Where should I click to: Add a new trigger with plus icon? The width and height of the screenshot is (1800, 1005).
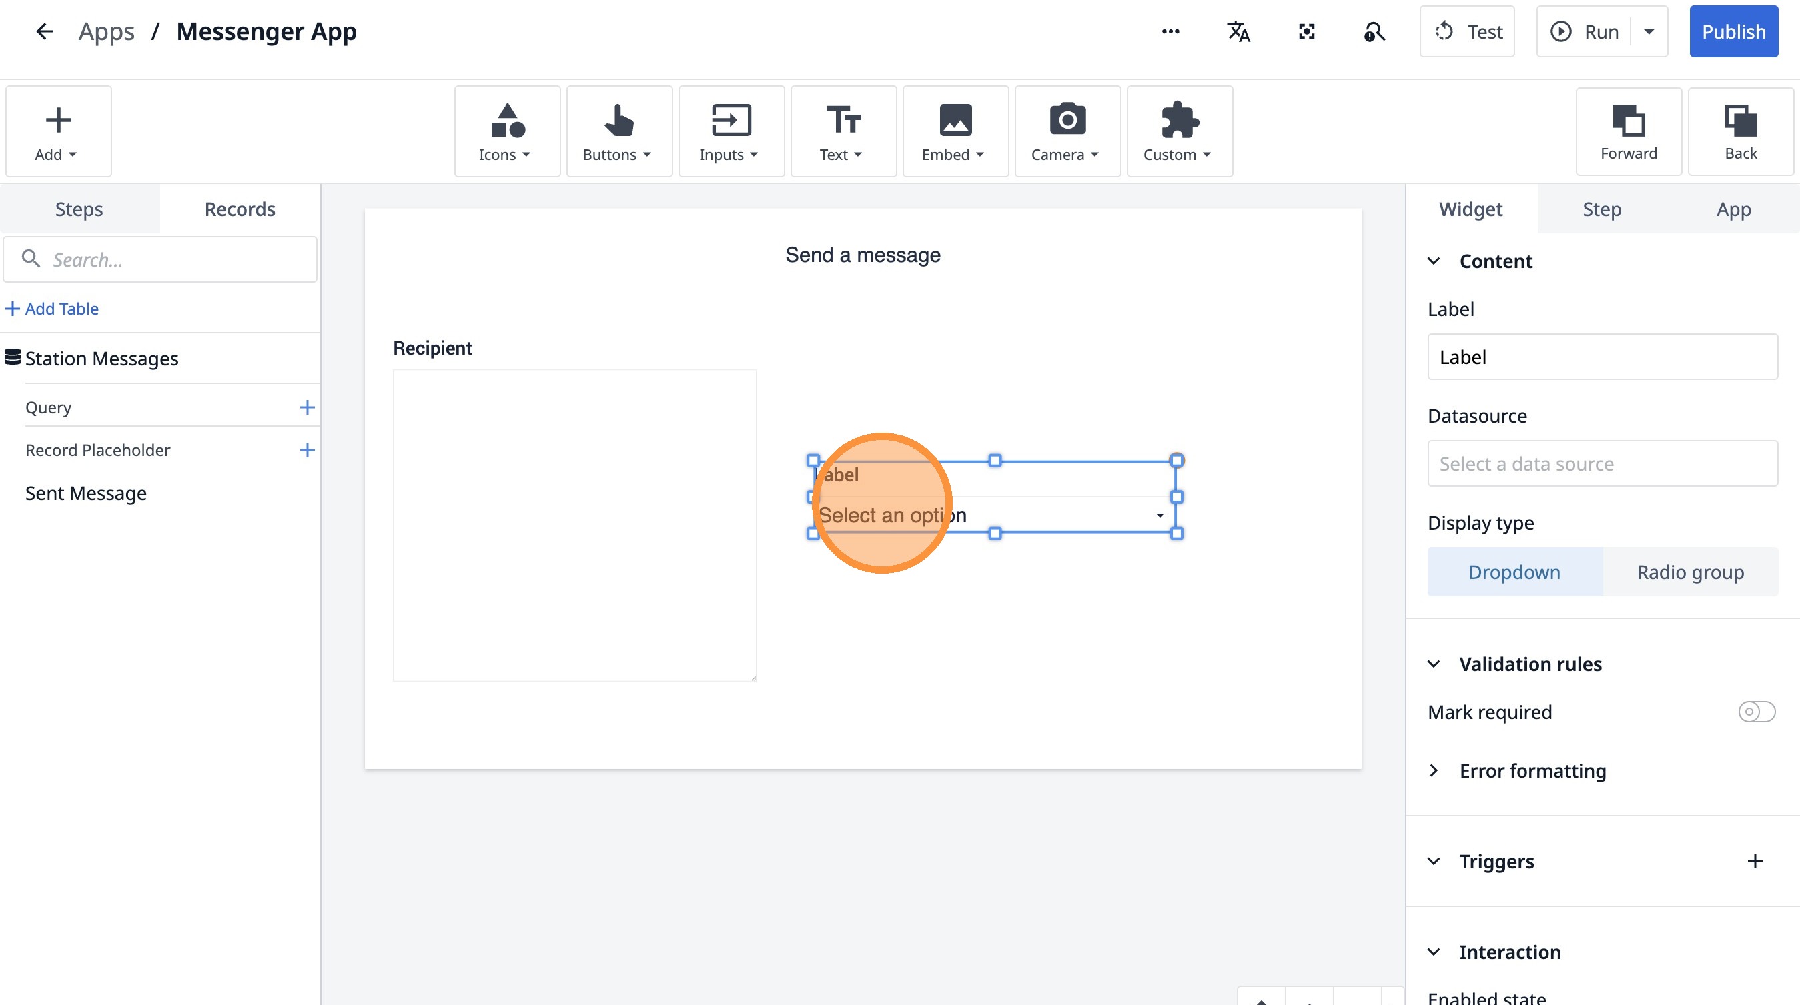[1755, 861]
